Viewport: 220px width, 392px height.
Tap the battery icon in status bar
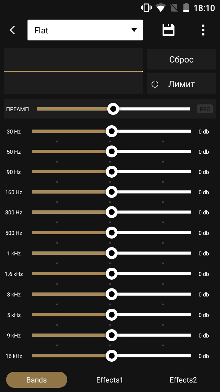click(x=186, y=8)
